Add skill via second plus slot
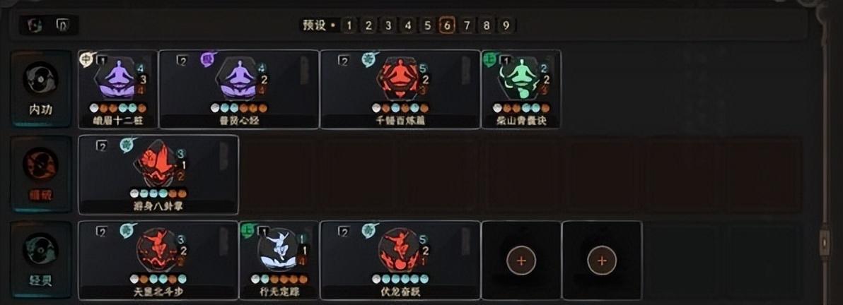 [602, 261]
